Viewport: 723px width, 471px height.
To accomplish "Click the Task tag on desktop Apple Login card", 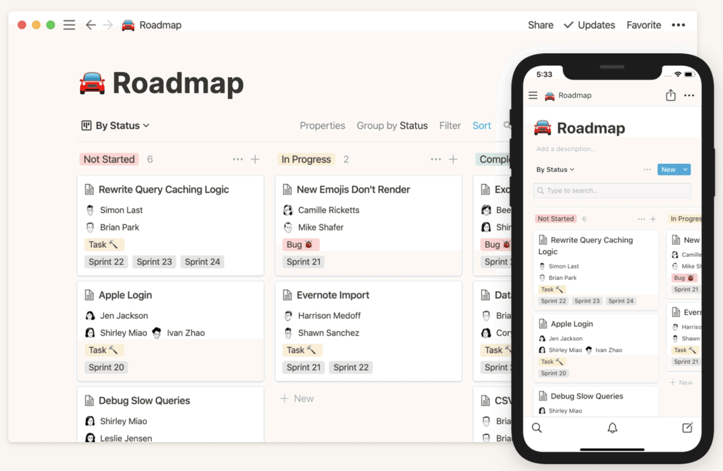I will point(104,350).
